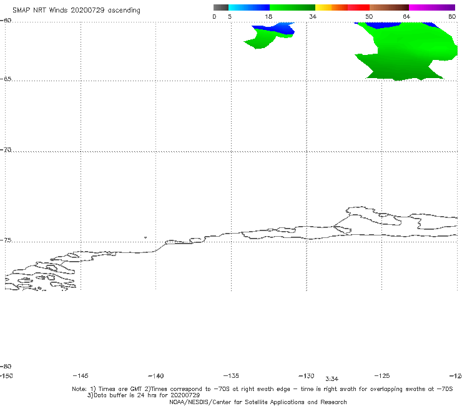Select the brown segment of the color scale
This screenshot has width=462, height=406.
click(x=389, y=7)
